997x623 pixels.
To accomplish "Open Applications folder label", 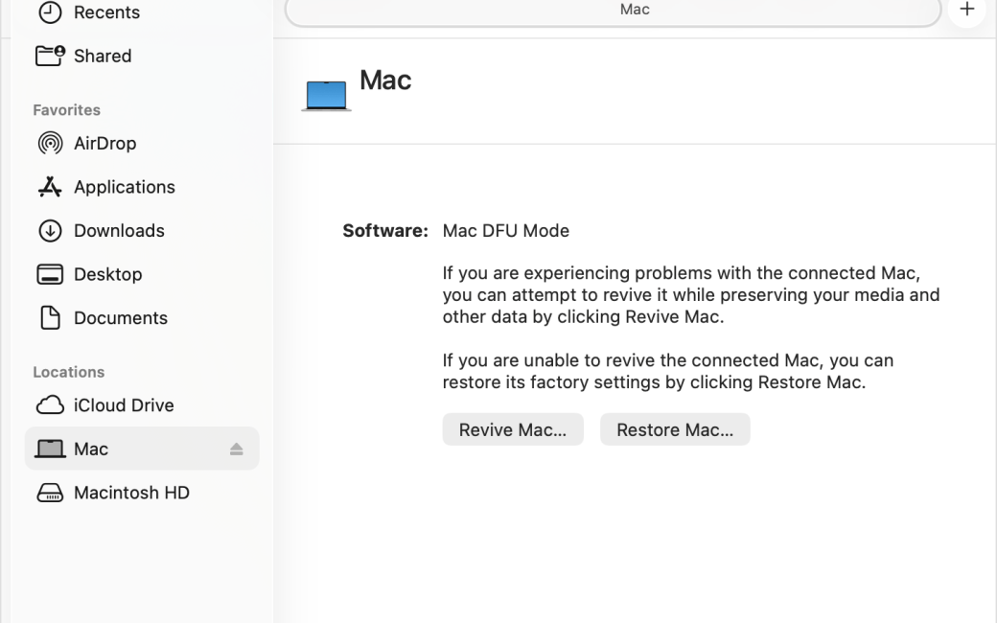I will 124,187.
